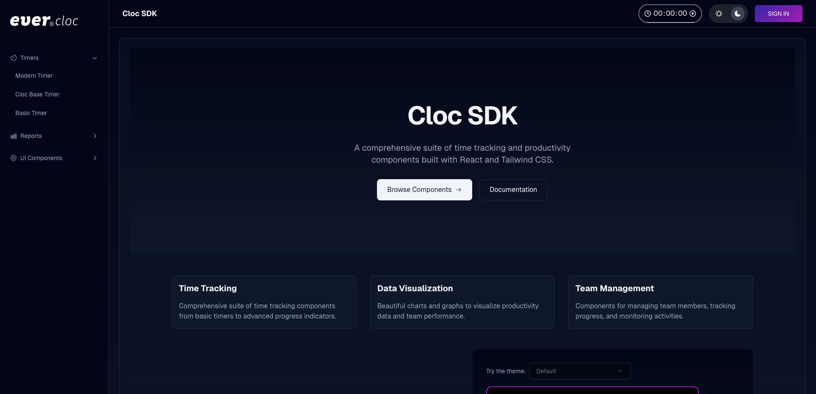
Task: Click the ever cloc logo
Action: coord(44,21)
